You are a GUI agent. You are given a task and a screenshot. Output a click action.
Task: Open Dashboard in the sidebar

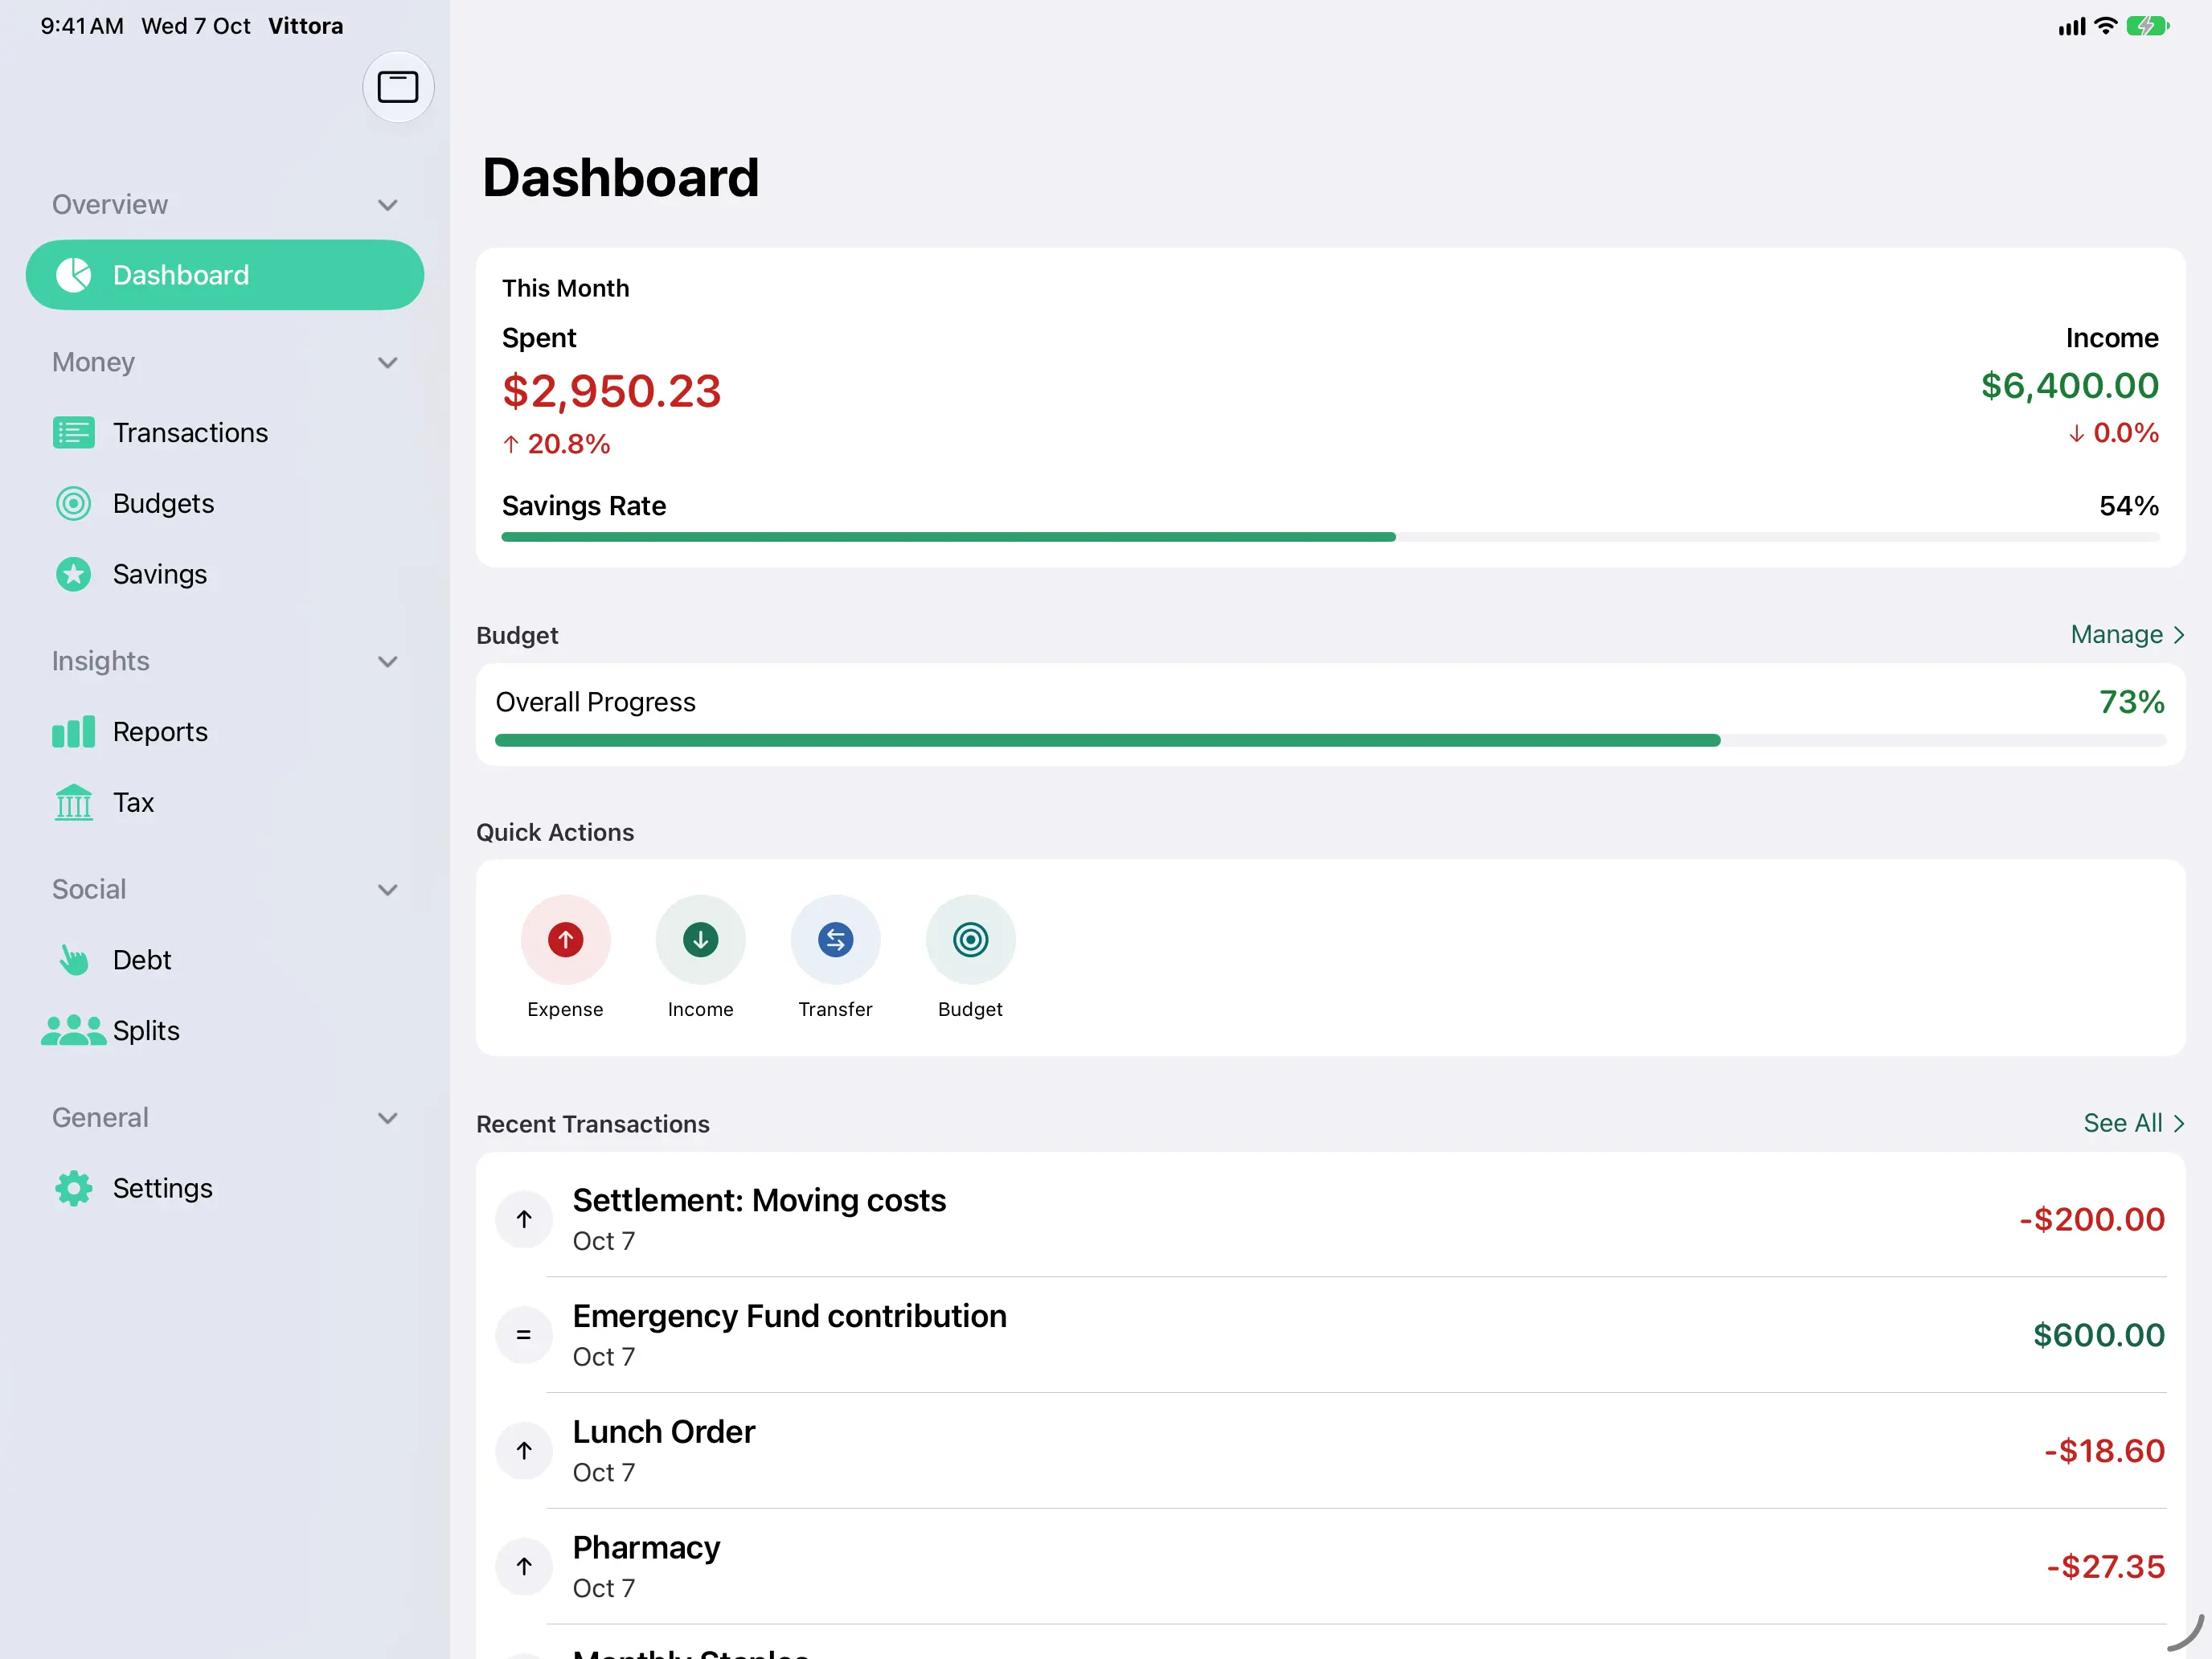pyautogui.click(x=225, y=275)
